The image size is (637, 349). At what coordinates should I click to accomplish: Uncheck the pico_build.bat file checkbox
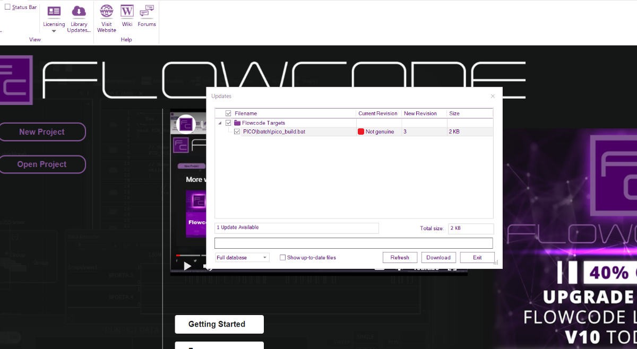(237, 132)
